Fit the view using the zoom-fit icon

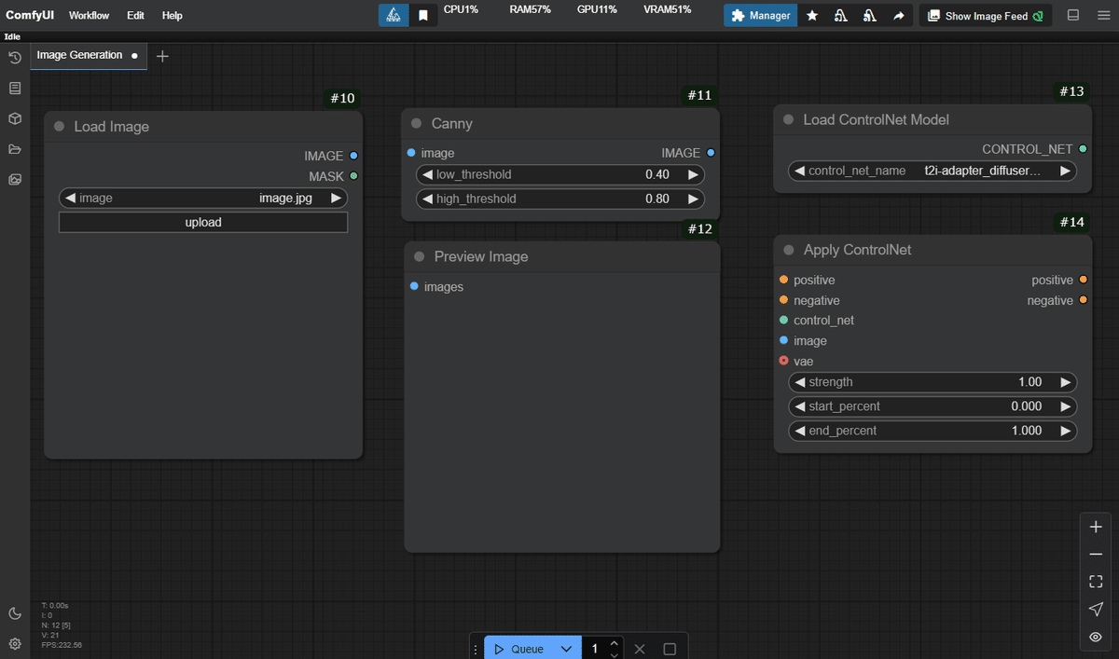pyautogui.click(x=1096, y=581)
